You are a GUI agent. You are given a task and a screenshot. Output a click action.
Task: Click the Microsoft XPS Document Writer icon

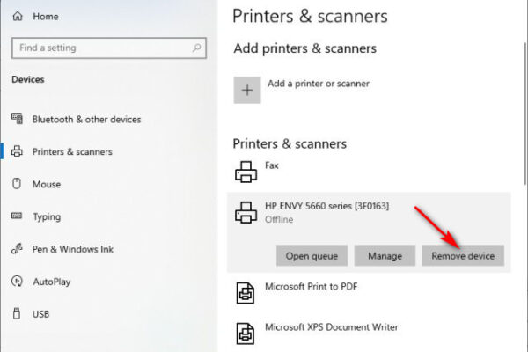pos(246,334)
